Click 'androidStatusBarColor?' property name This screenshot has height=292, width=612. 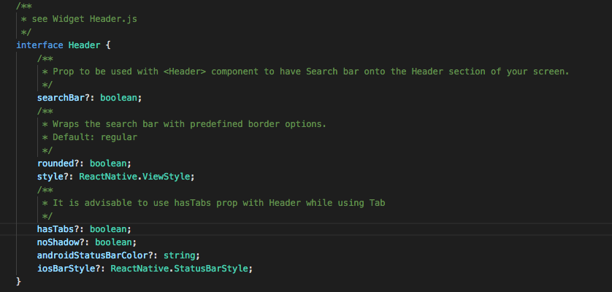95,255
